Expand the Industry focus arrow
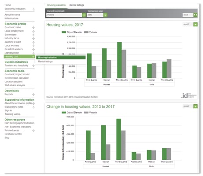Viewport: 203px width, 176px height. [33, 38]
